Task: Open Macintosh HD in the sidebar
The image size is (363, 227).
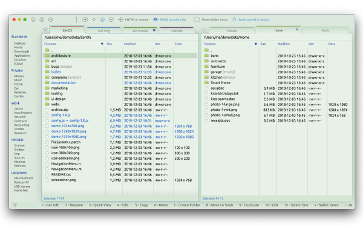Action: 24,178
